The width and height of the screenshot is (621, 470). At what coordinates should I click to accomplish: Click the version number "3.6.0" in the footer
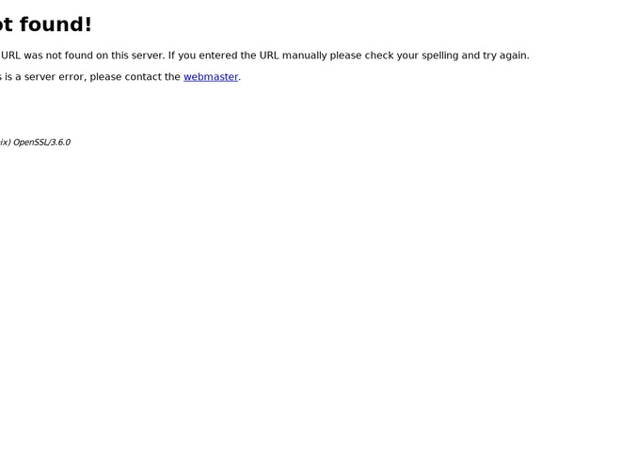(x=60, y=143)
